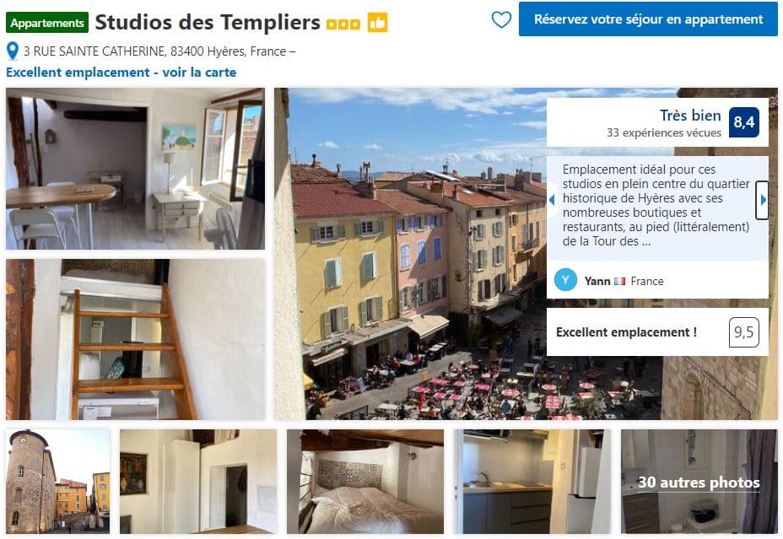Open the 30 autres photos thumbnail
Viewport: 783px width, 539px height.
click(x=699, y=482)
